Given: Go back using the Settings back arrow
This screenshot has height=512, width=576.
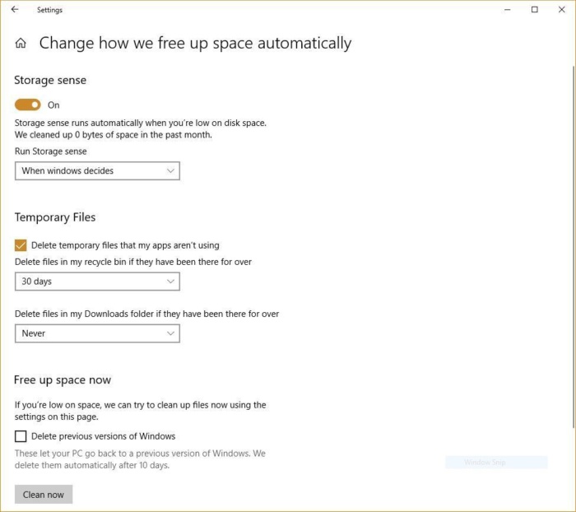Looking at the screenshot, I should (15, 10).
